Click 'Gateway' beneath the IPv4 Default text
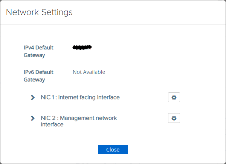The height and width of the screenshot is (164, 226). (x=34, y=55)
